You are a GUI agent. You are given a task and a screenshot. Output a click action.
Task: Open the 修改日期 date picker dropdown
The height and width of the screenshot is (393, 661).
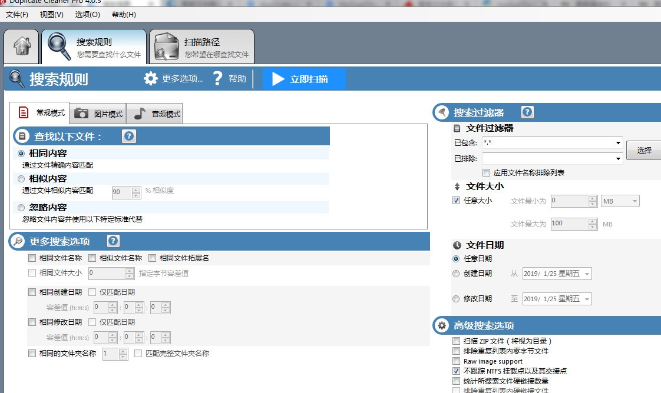pos(586,298)
